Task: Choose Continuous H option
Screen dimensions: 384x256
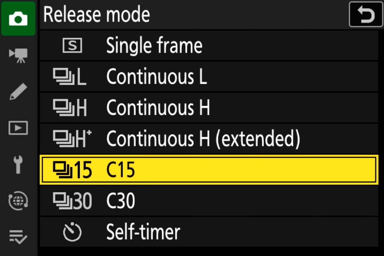Action: pos(158,108)
